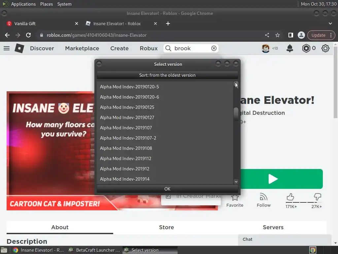Click the page vertical scrollbar

(x=335, y=82)
